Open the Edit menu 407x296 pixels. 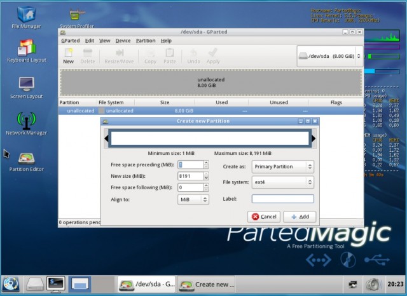point(90,41)
